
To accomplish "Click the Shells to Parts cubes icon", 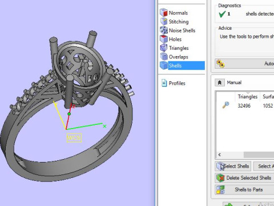I will (220, 190).
